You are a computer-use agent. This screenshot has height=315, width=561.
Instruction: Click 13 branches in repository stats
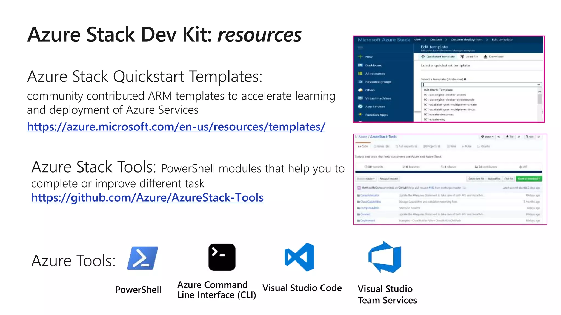411,167
